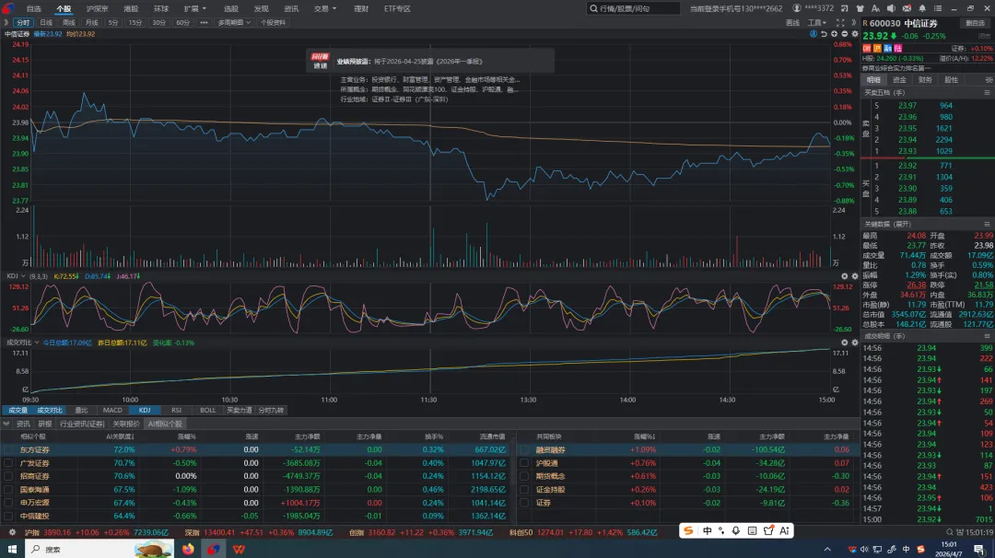Click the 删自选 button
Viewport: 995px width, 558px height.
(x=975, y=23)
